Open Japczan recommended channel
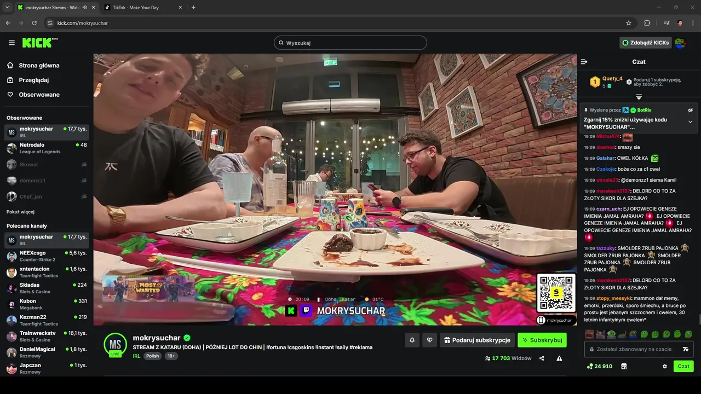The image size is (701, 394). point(47,368)
